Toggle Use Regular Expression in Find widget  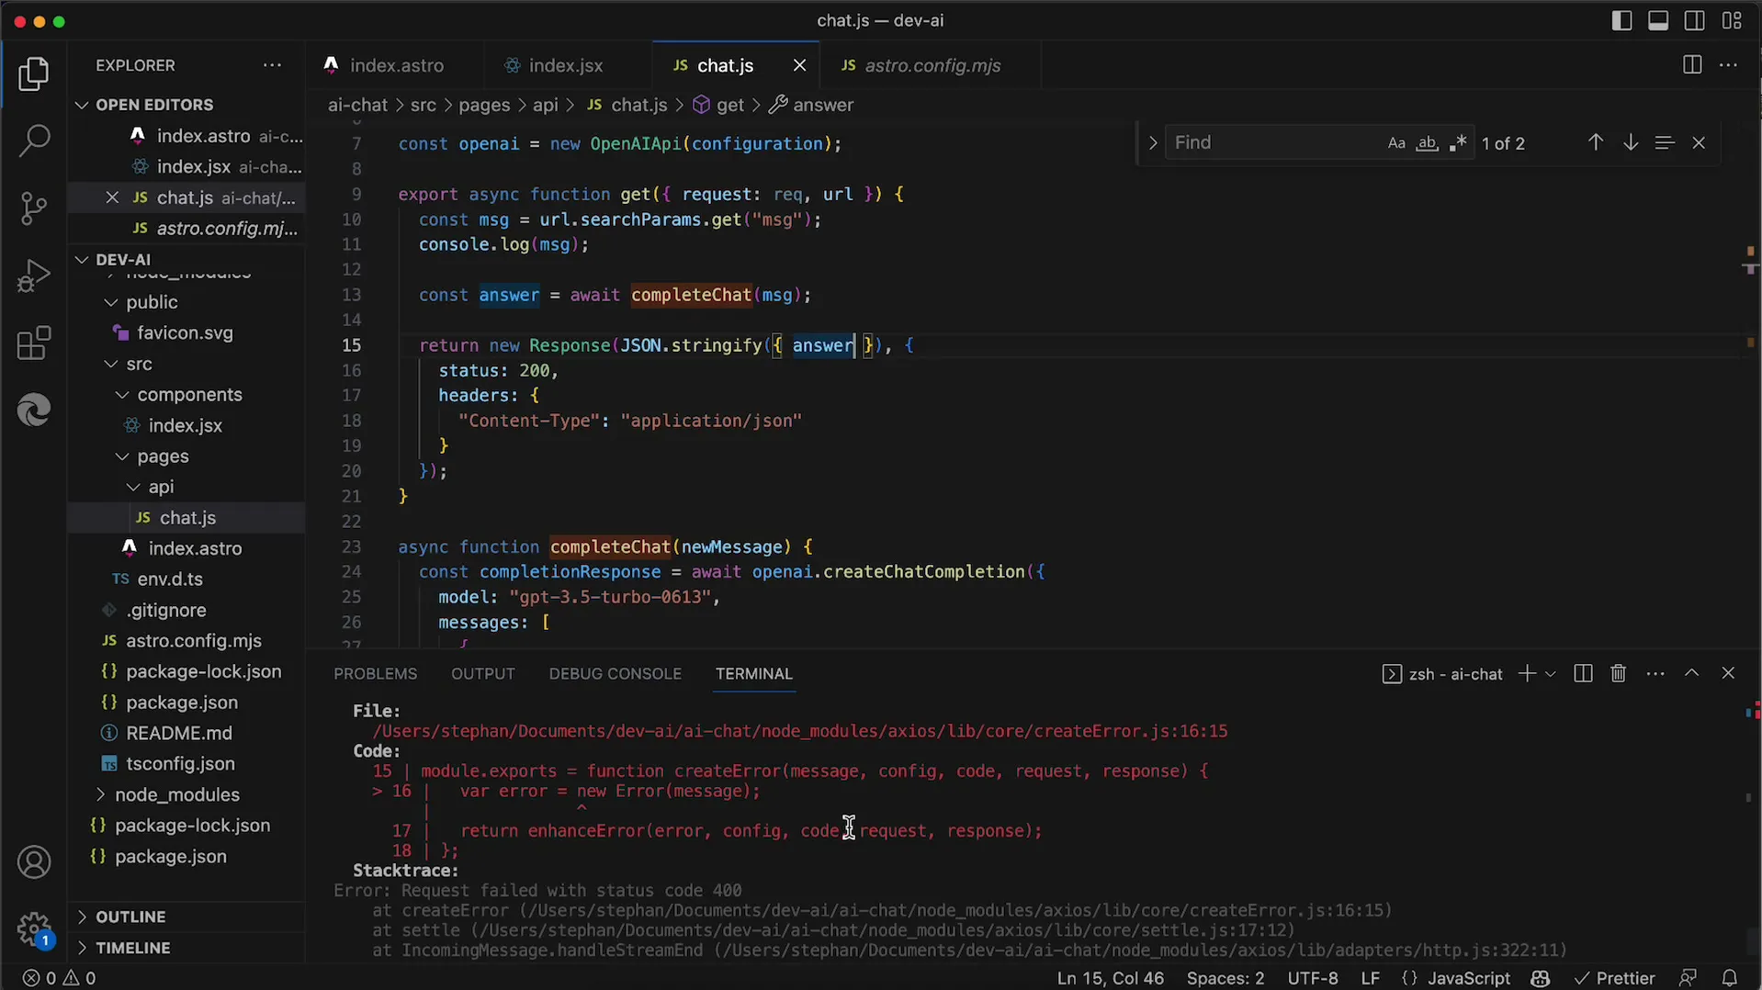pyautogui.click(x=1457, y=143)
